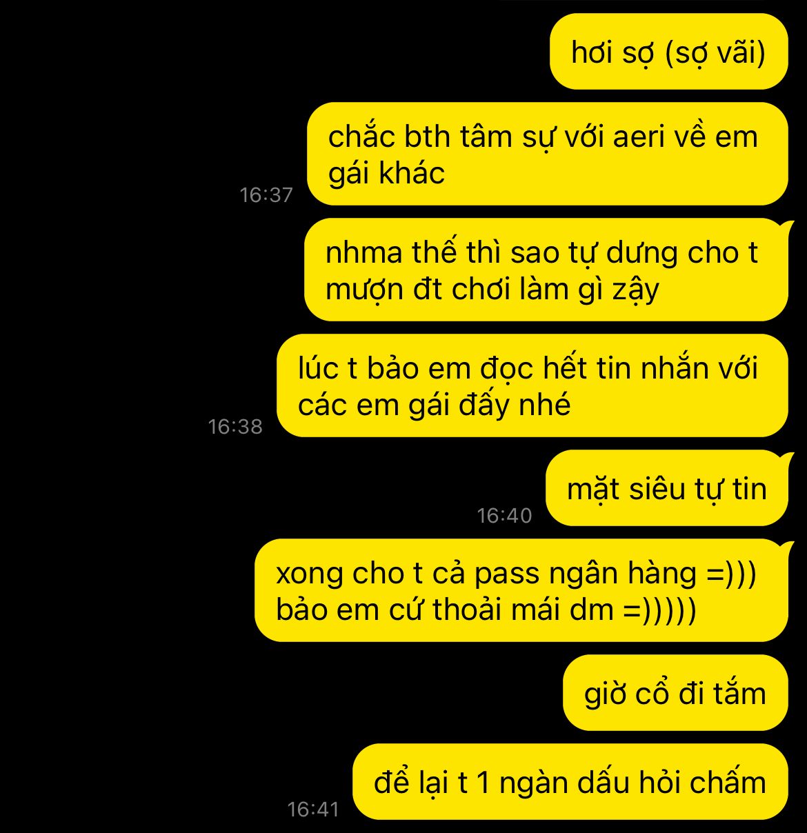Tap the "để lại t 1 ngàn dấu hỏi chấm" bubble
807x833 pixels.
570,781
